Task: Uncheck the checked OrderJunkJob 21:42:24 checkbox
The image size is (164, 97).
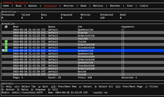Action: pyautogui.click(x=6, y=45)
